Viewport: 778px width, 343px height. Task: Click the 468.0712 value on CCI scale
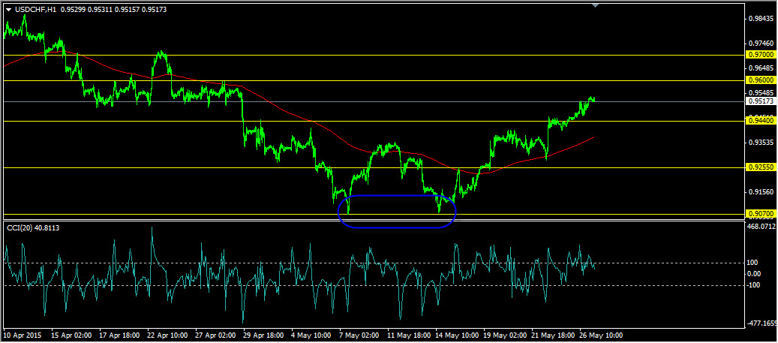point(761,227)
